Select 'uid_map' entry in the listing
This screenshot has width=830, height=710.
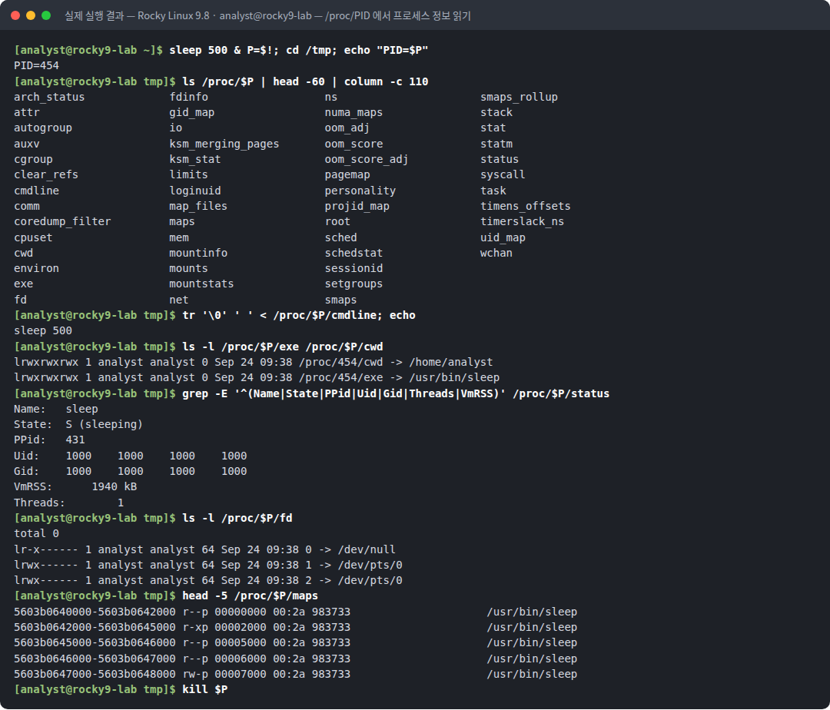coord(503,237)
